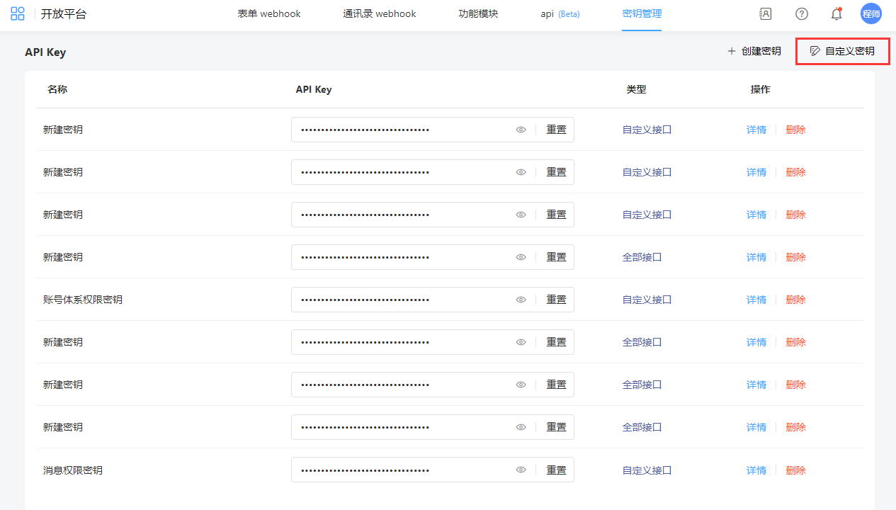Image resolution: width=896 pixels, height=510 pixels.
Task: Open the notification bell
Action: tap(837, 14)
